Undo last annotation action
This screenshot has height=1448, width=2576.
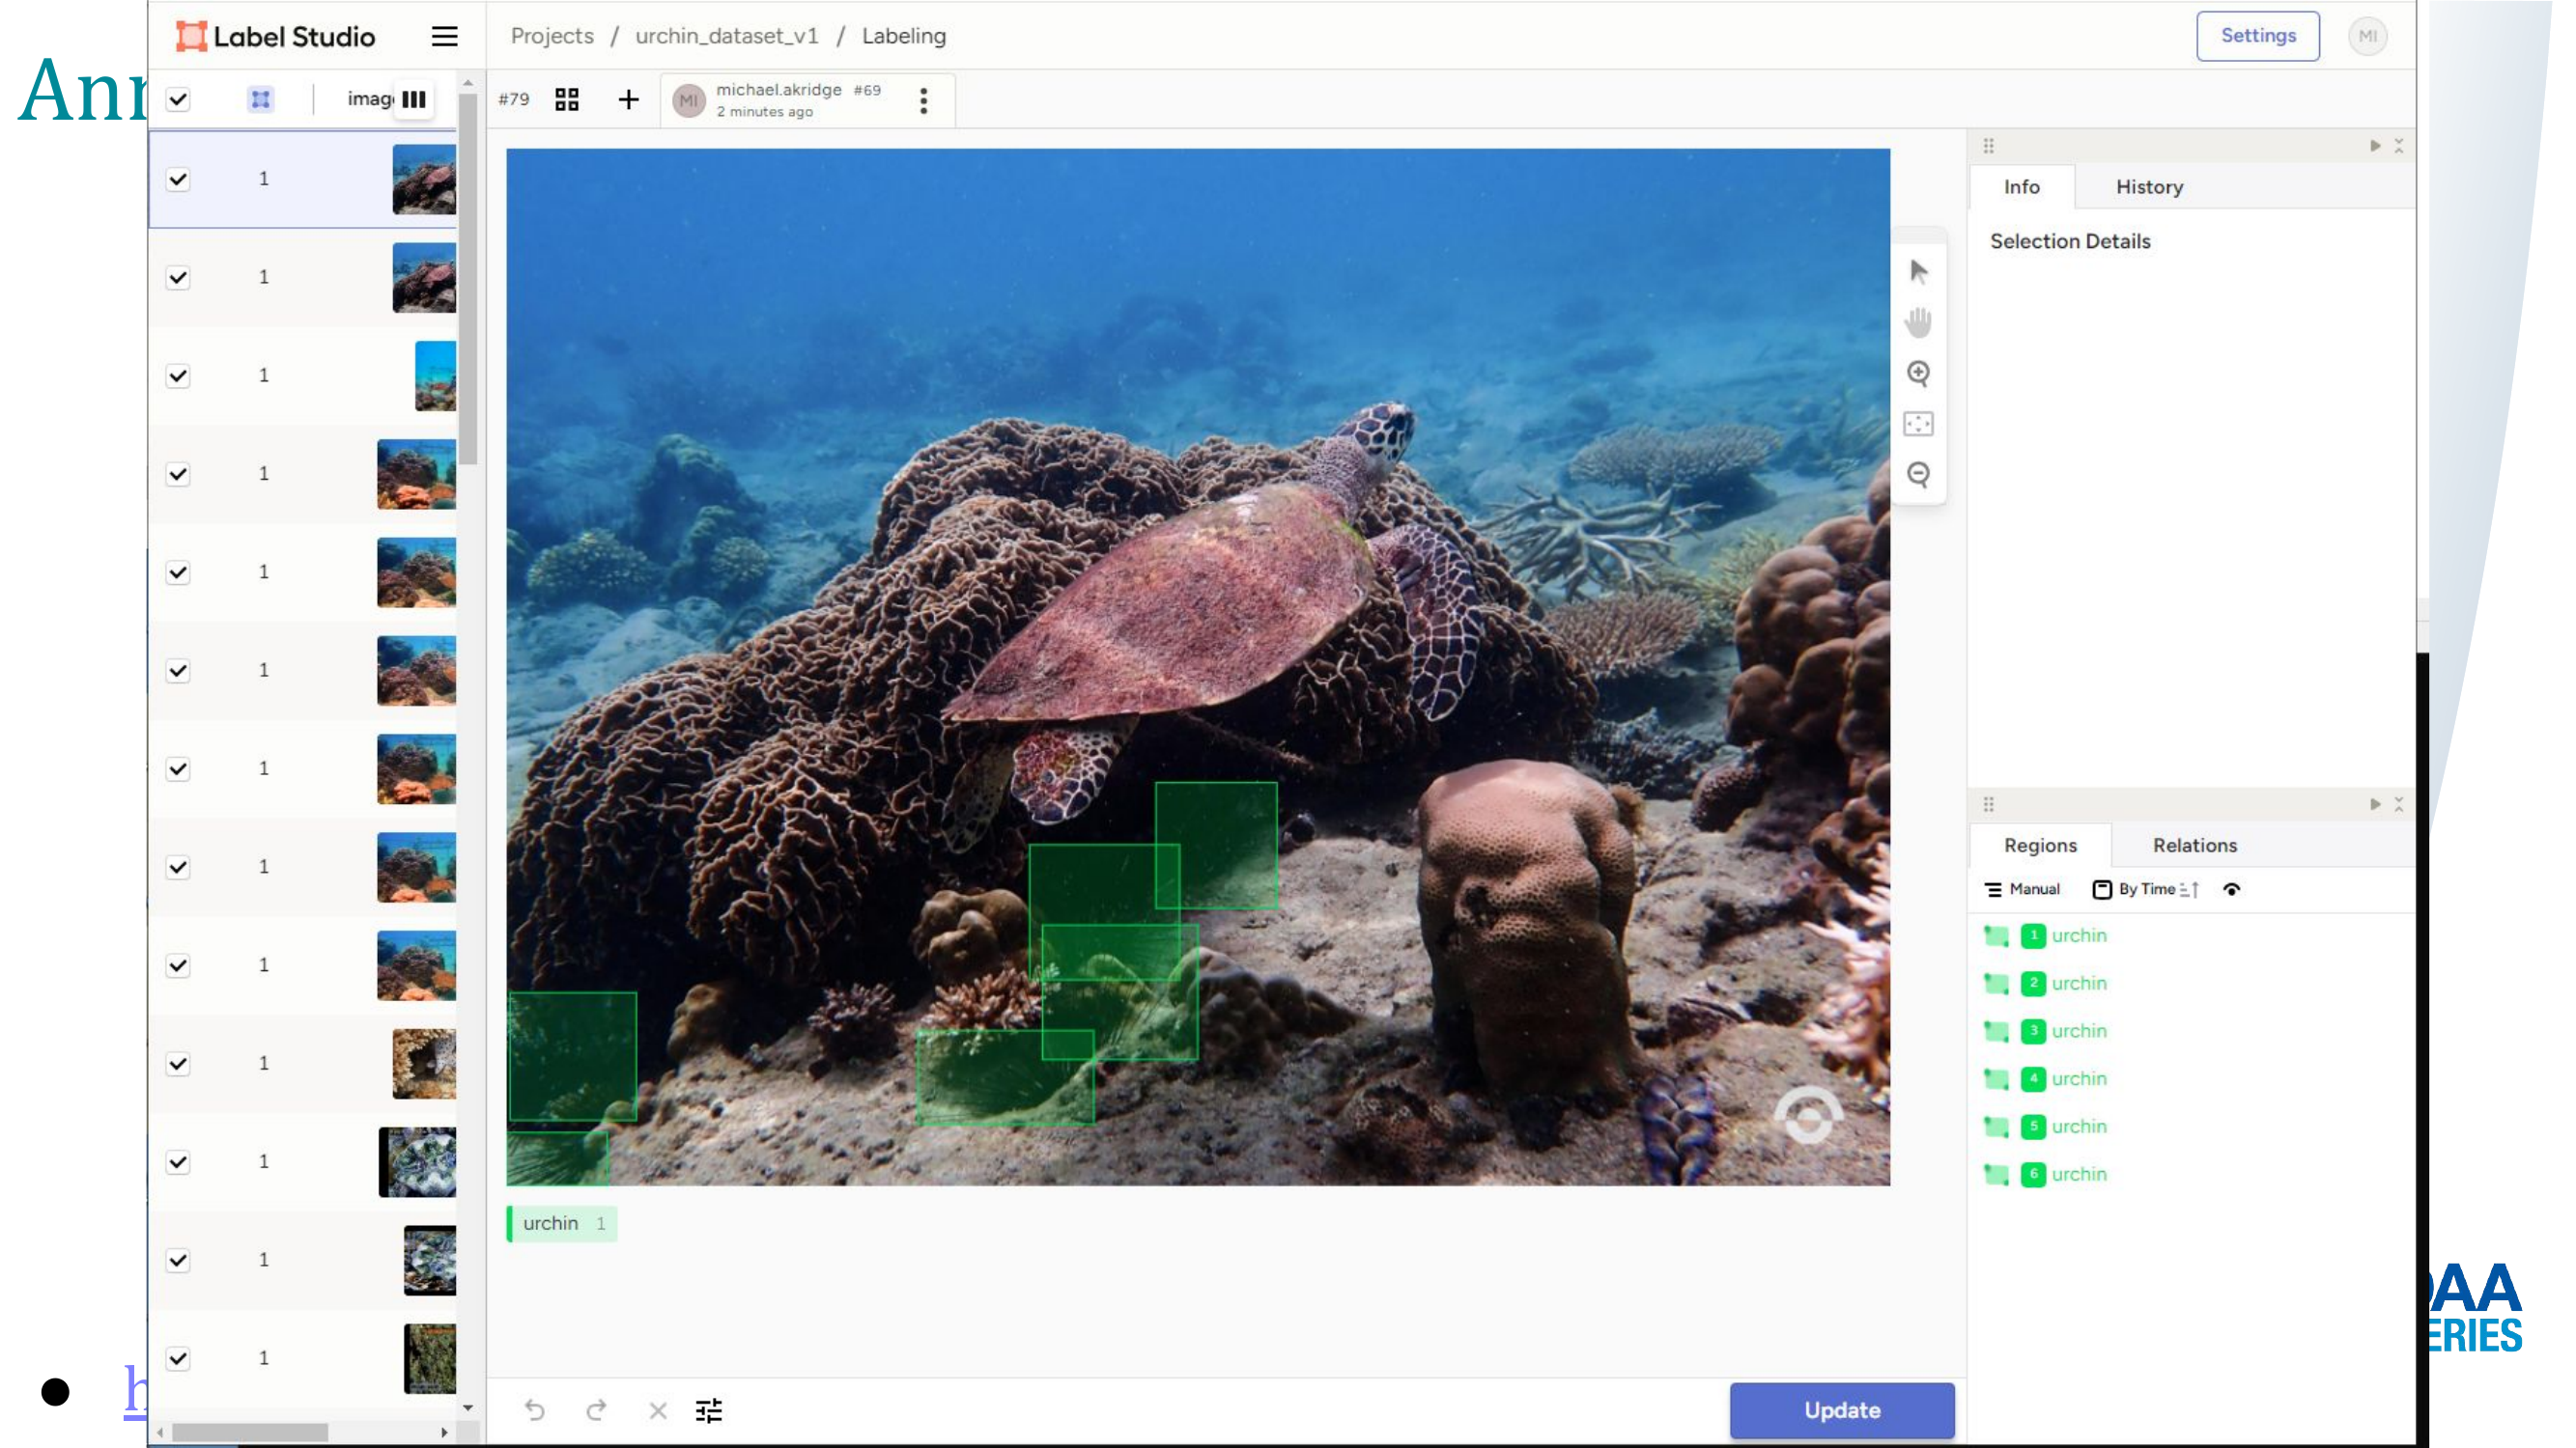pyautogui.click(x=535, y=1410)
